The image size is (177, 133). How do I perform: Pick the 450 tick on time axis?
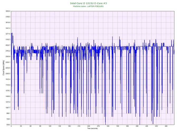156,126
